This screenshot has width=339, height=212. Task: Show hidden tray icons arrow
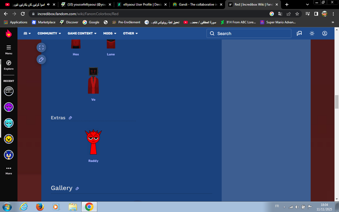(x=284, y=207)
